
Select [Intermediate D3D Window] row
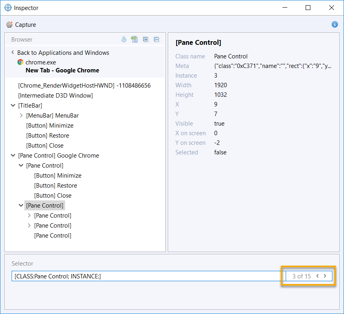(56, 96)
